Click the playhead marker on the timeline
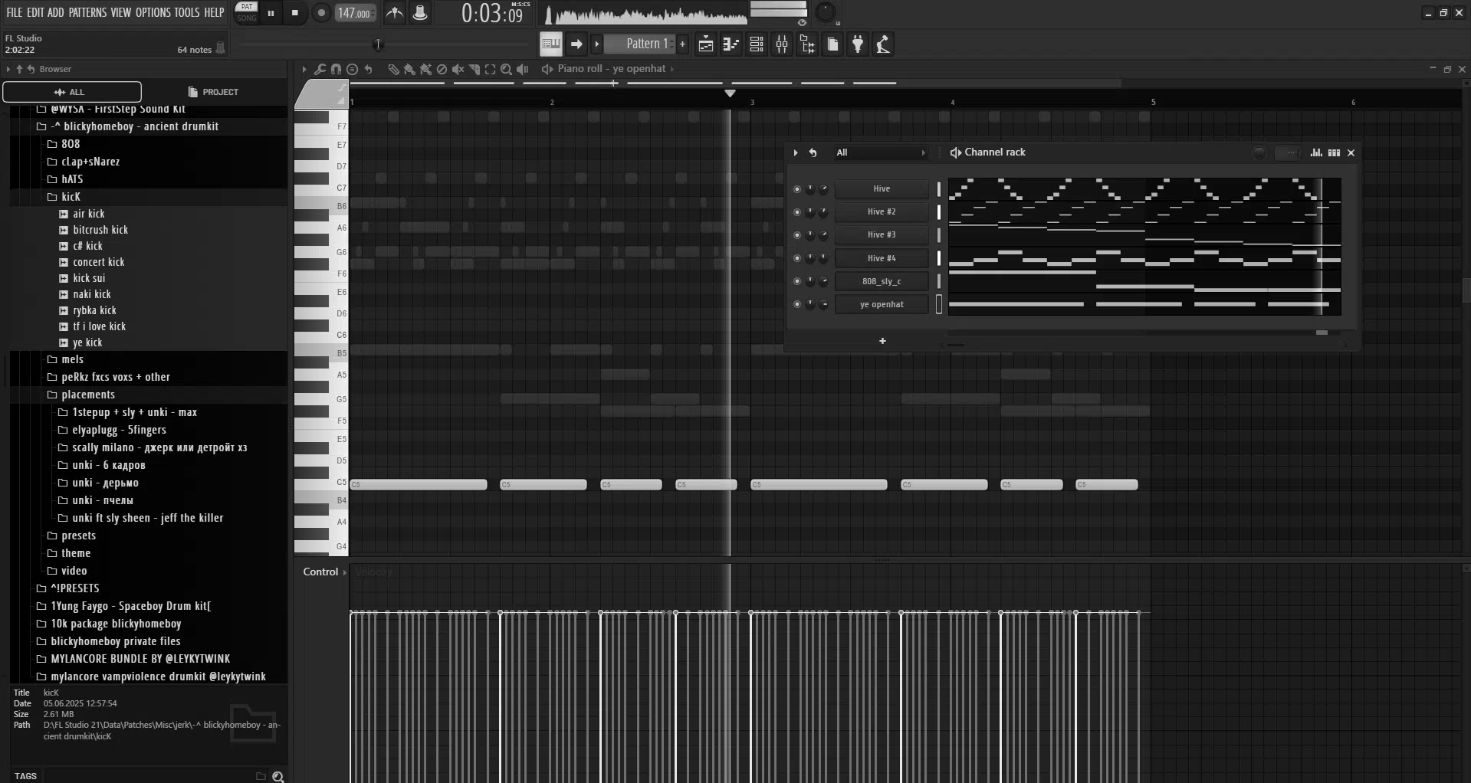This screenshot has height=783, width=1471. pos(730,93)
